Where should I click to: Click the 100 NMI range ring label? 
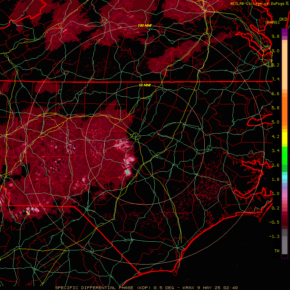point(145,25)
